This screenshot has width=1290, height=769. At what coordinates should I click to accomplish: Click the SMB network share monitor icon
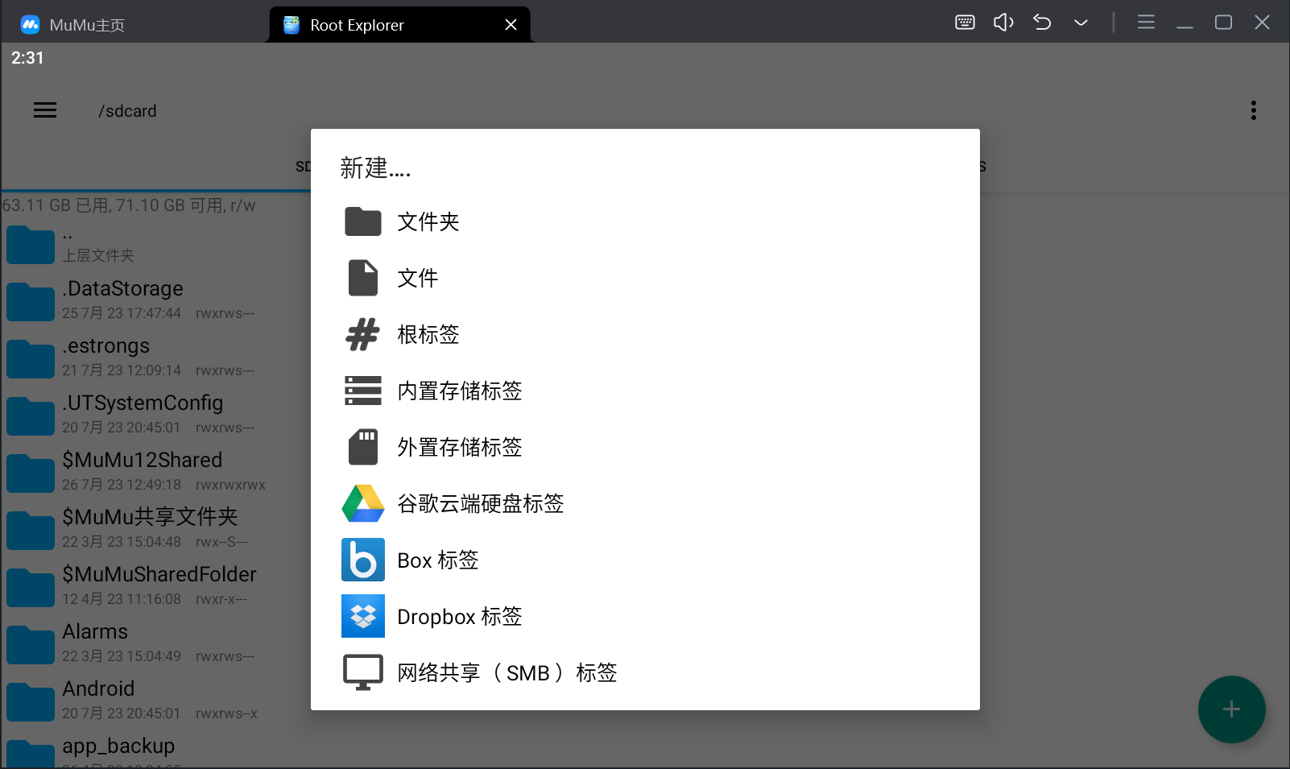(363, 671)
